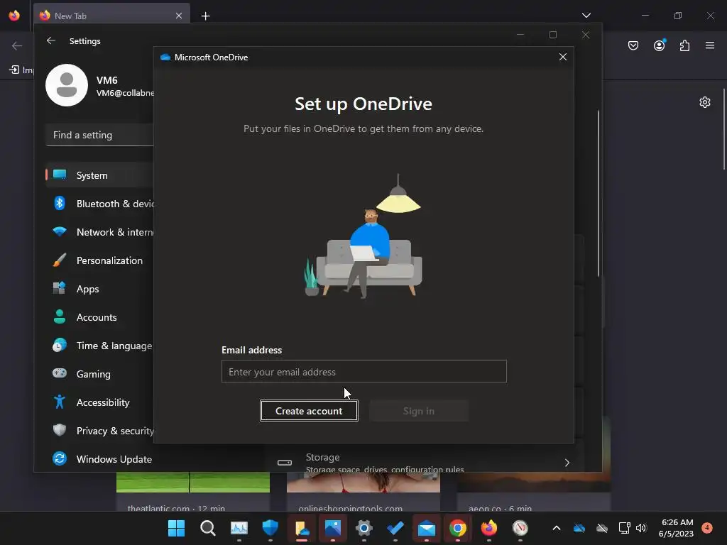The image size is (727, 545).
Task: Open the Pocket icon in Firefox toolbar
Action: (633, 45)
